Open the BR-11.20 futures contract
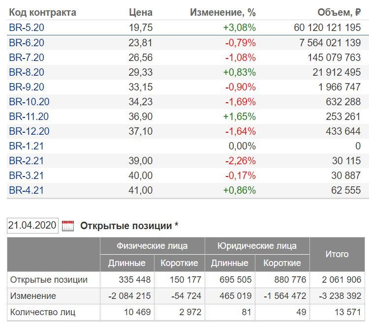 29,117
